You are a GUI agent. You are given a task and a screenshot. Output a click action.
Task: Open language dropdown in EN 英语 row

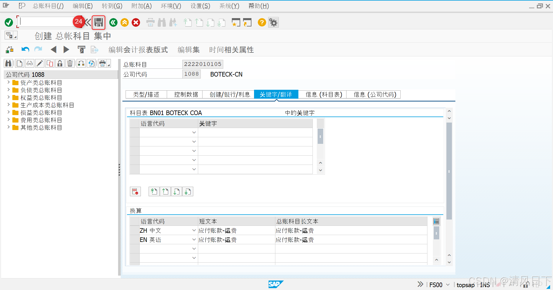pyautogui.click(x=194, y=240)
